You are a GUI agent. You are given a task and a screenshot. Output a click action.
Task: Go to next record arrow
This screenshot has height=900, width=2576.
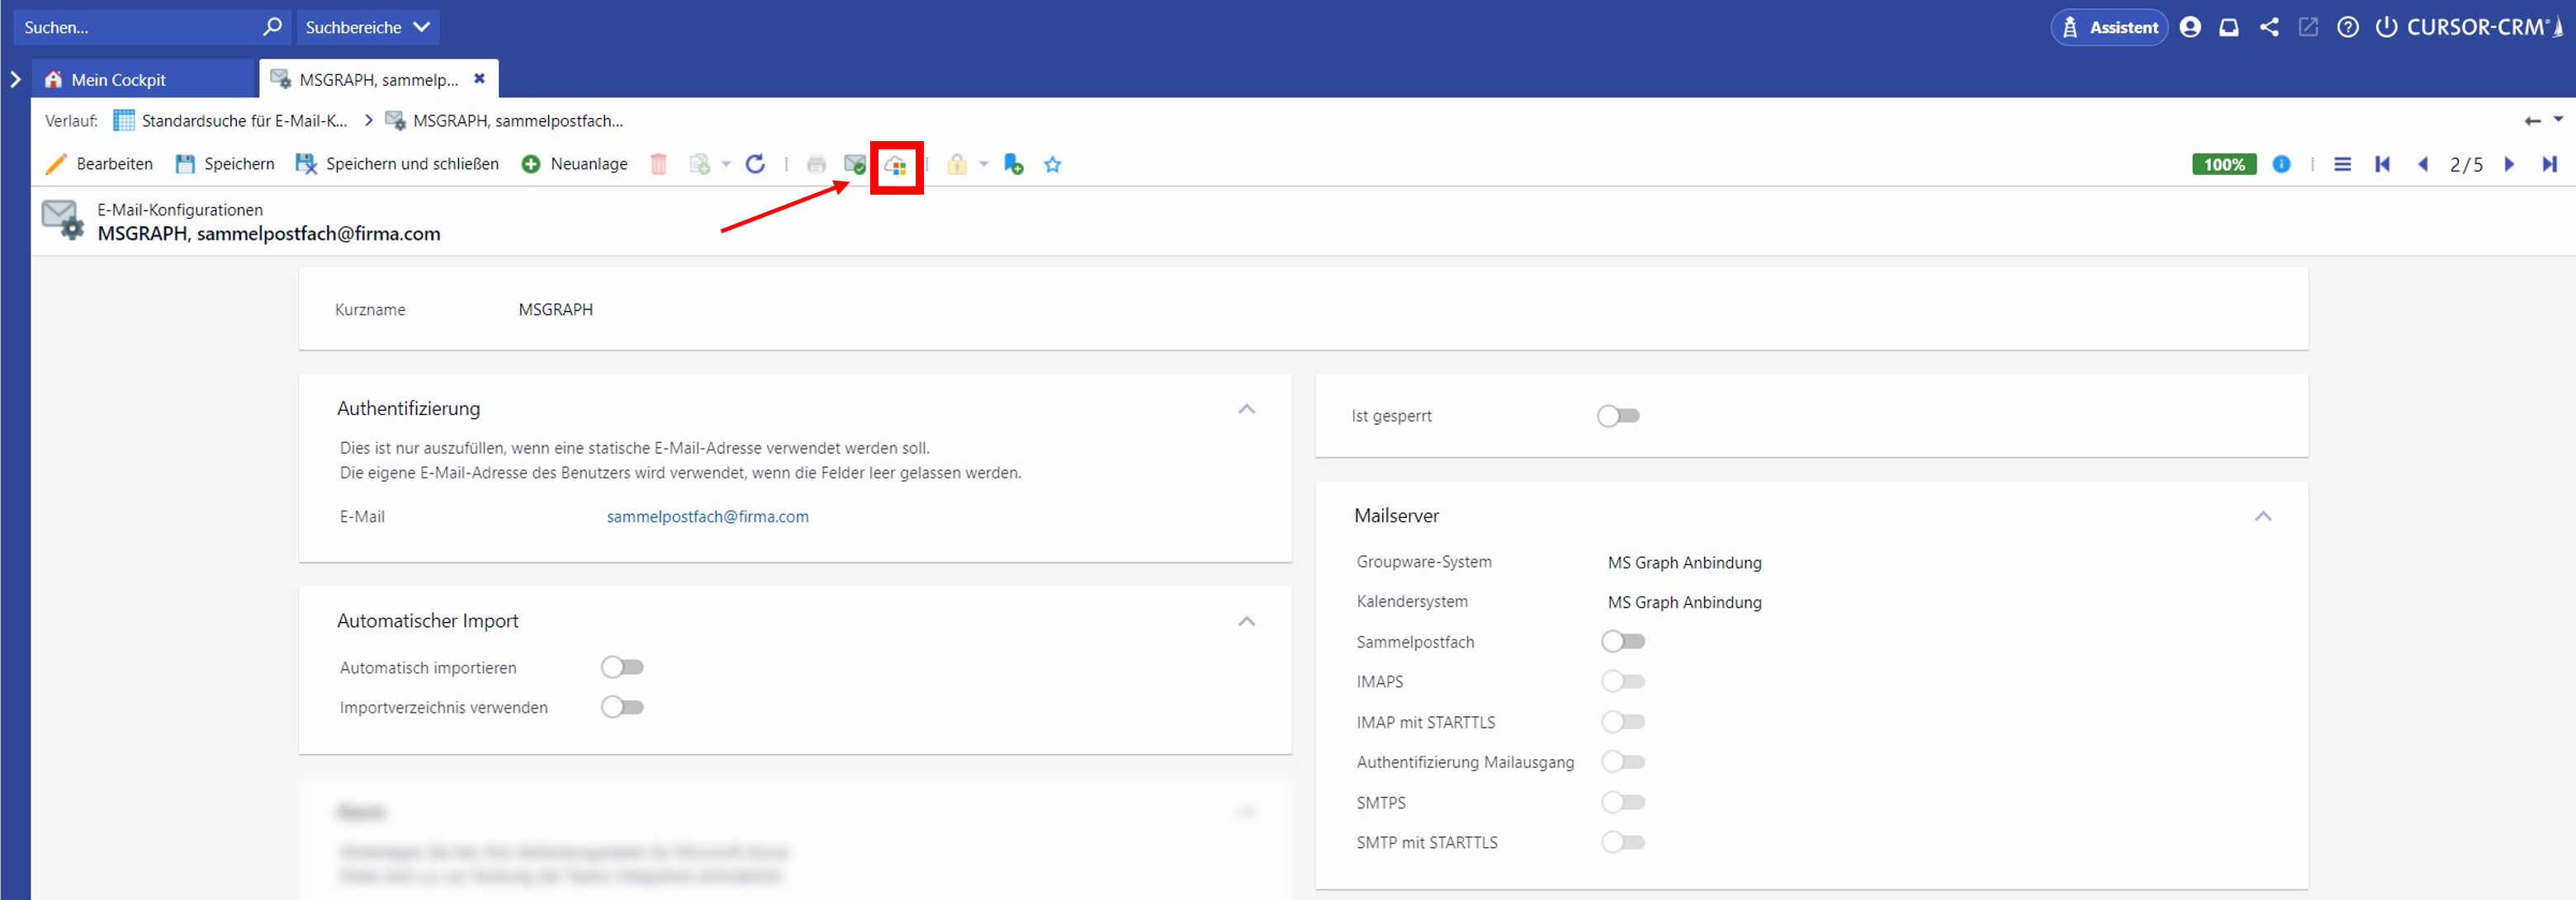pyautogui.click(x=2509, y=164)
